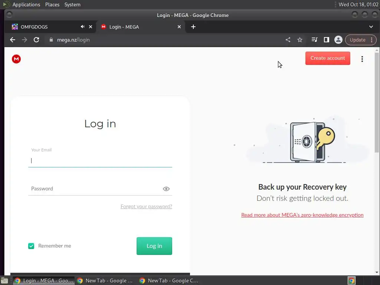The image size is (380, 285).
Task: Click Back up your Recovery key heading
Action: pos(302,187)
